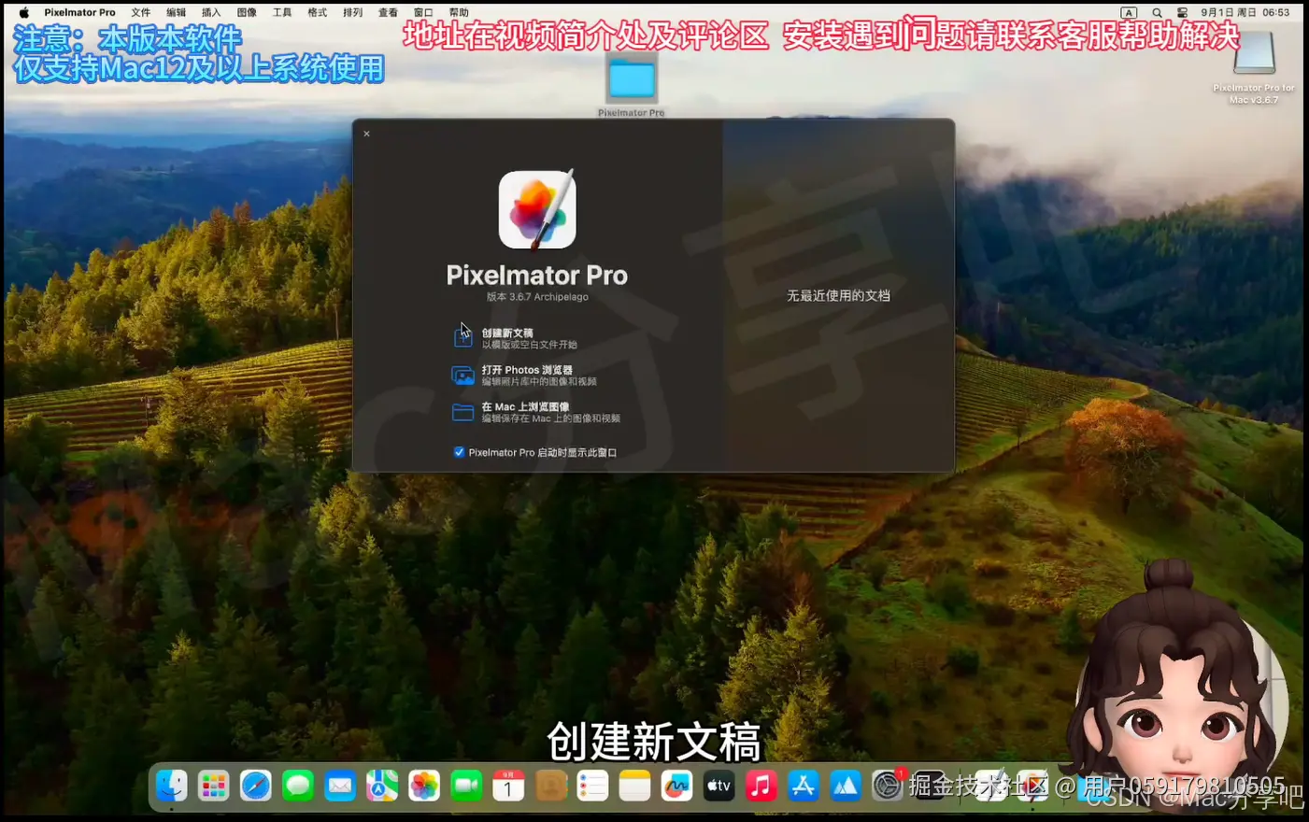1309x822 pixels.
Task: Open the 图像 menu
Action: click(x=247, y=12)
